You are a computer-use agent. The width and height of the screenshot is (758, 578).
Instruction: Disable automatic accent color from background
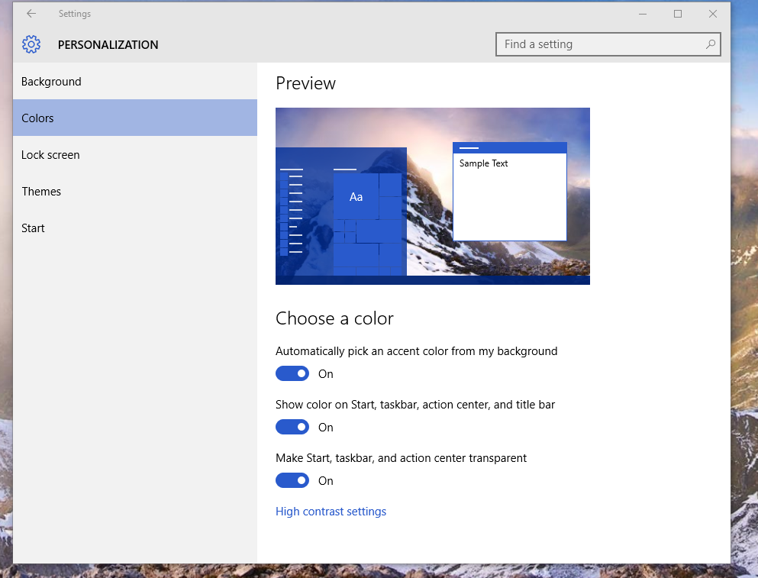click(x=292, y=373)
